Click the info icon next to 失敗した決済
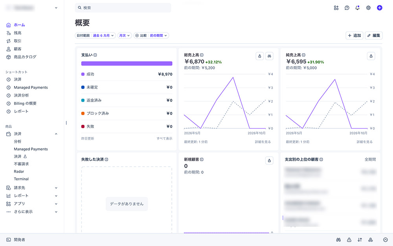The image size is (393, 246). 107,159
